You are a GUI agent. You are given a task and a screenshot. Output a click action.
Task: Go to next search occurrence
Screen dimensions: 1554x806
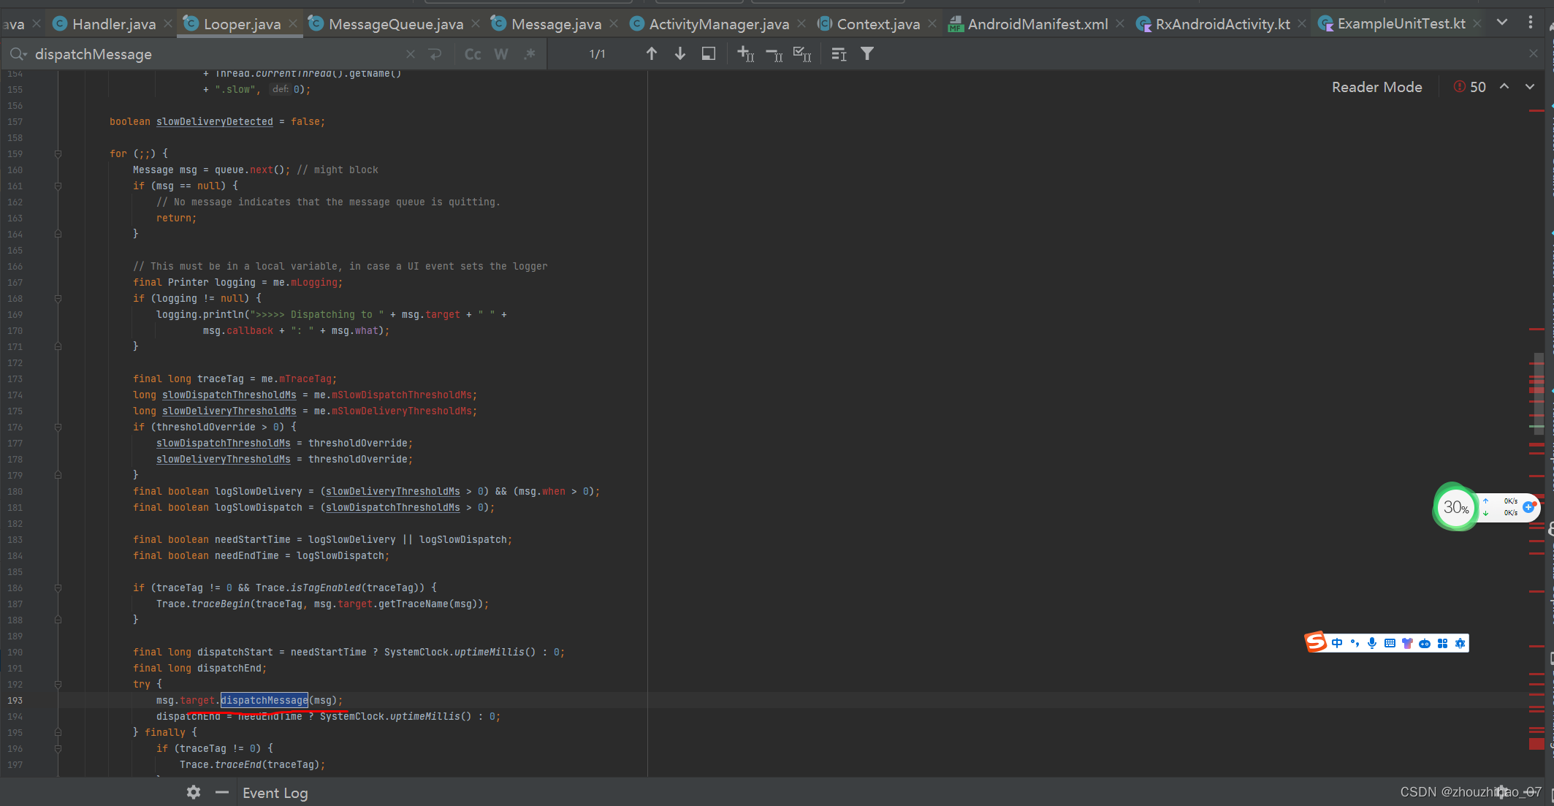tap(680, 53)
